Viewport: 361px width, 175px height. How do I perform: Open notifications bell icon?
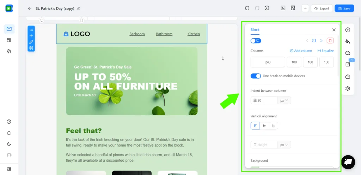9,133
